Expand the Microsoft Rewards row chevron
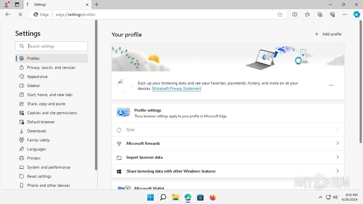Image resolution: width=363 pixels, height=204 pixels. (337, 143)
